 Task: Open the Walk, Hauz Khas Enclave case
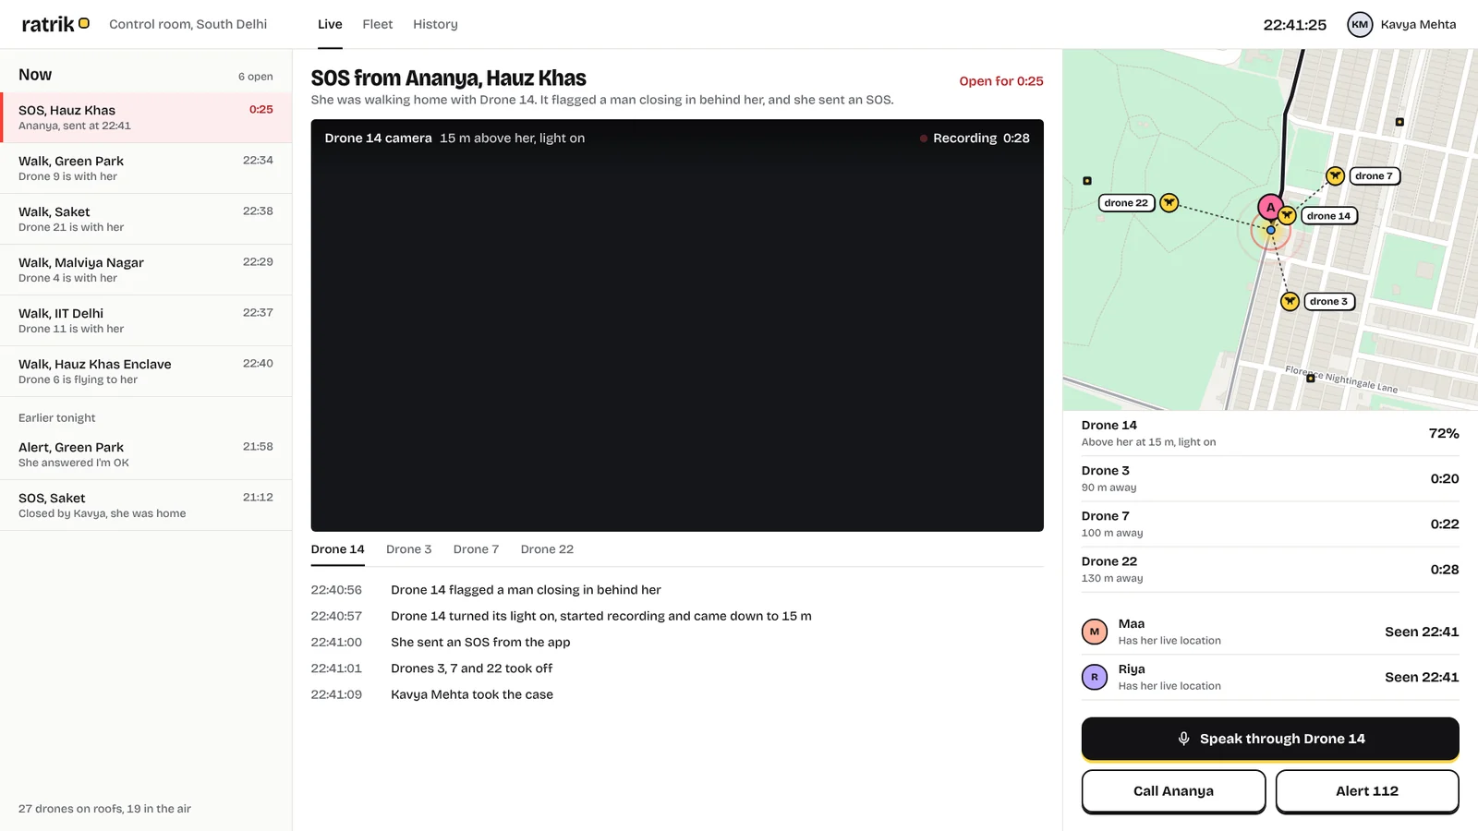146,371
